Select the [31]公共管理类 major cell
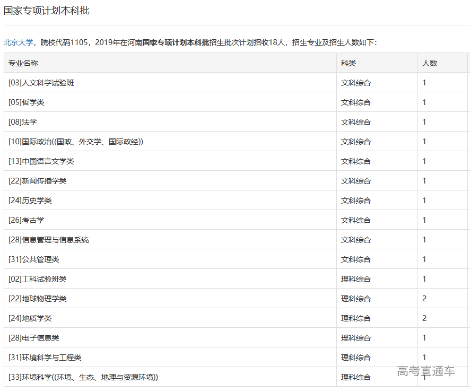This screenshot has width=470, height=392. (34, 259)
